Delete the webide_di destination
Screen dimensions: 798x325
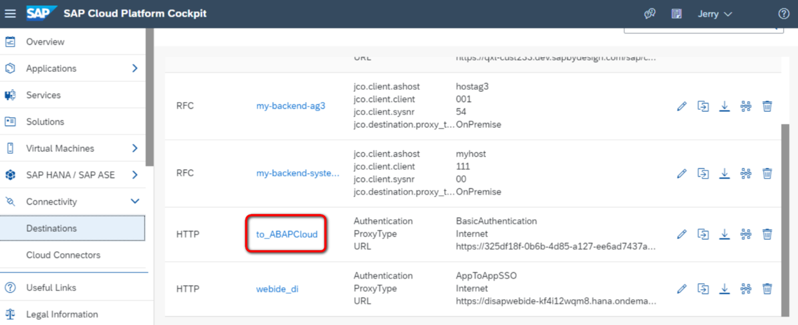click(x=767, y=289)
